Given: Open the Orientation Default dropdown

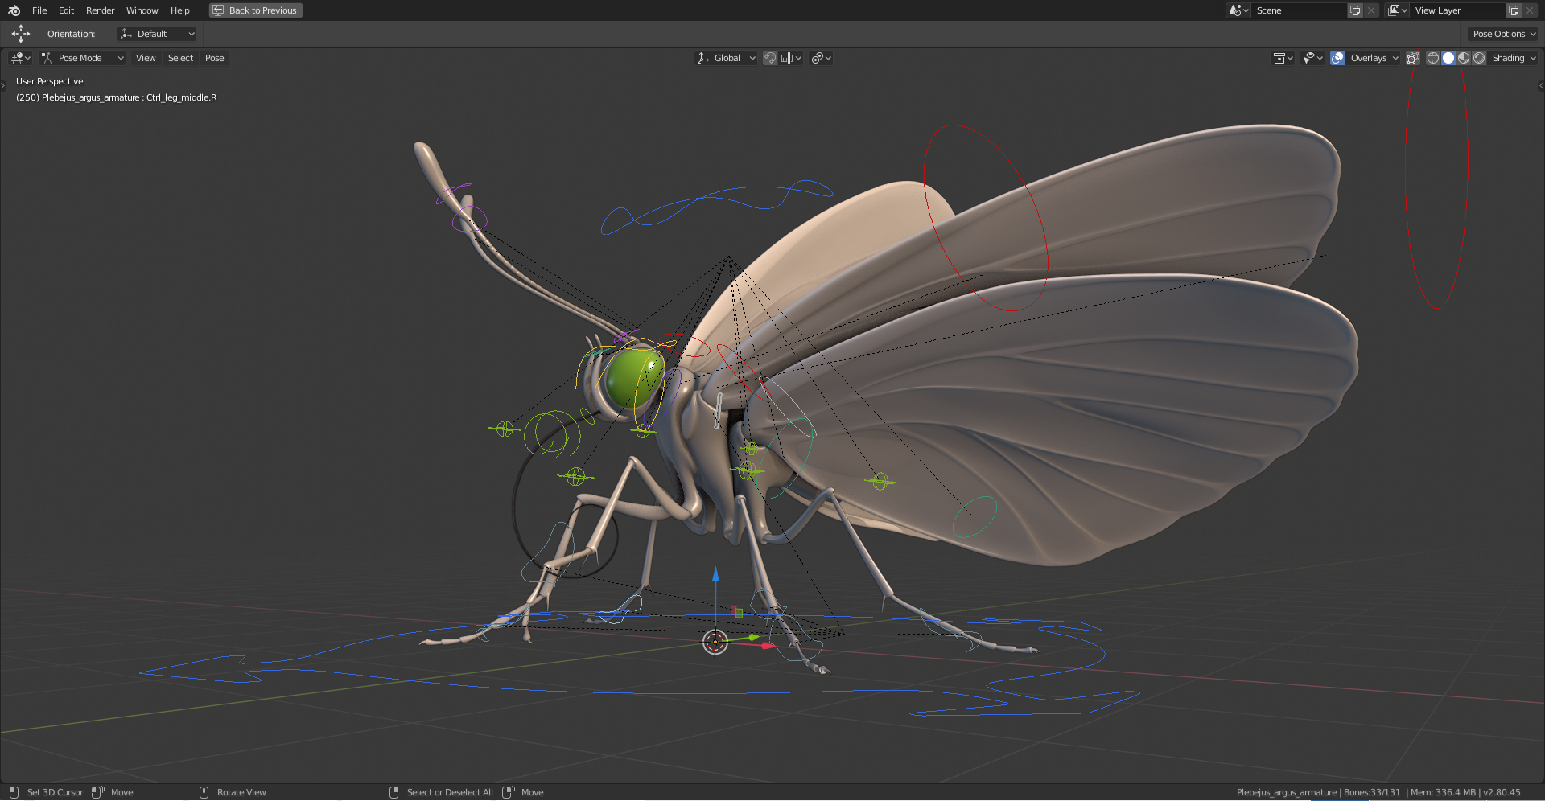Looking at the screenshot, I should point(157,34).
